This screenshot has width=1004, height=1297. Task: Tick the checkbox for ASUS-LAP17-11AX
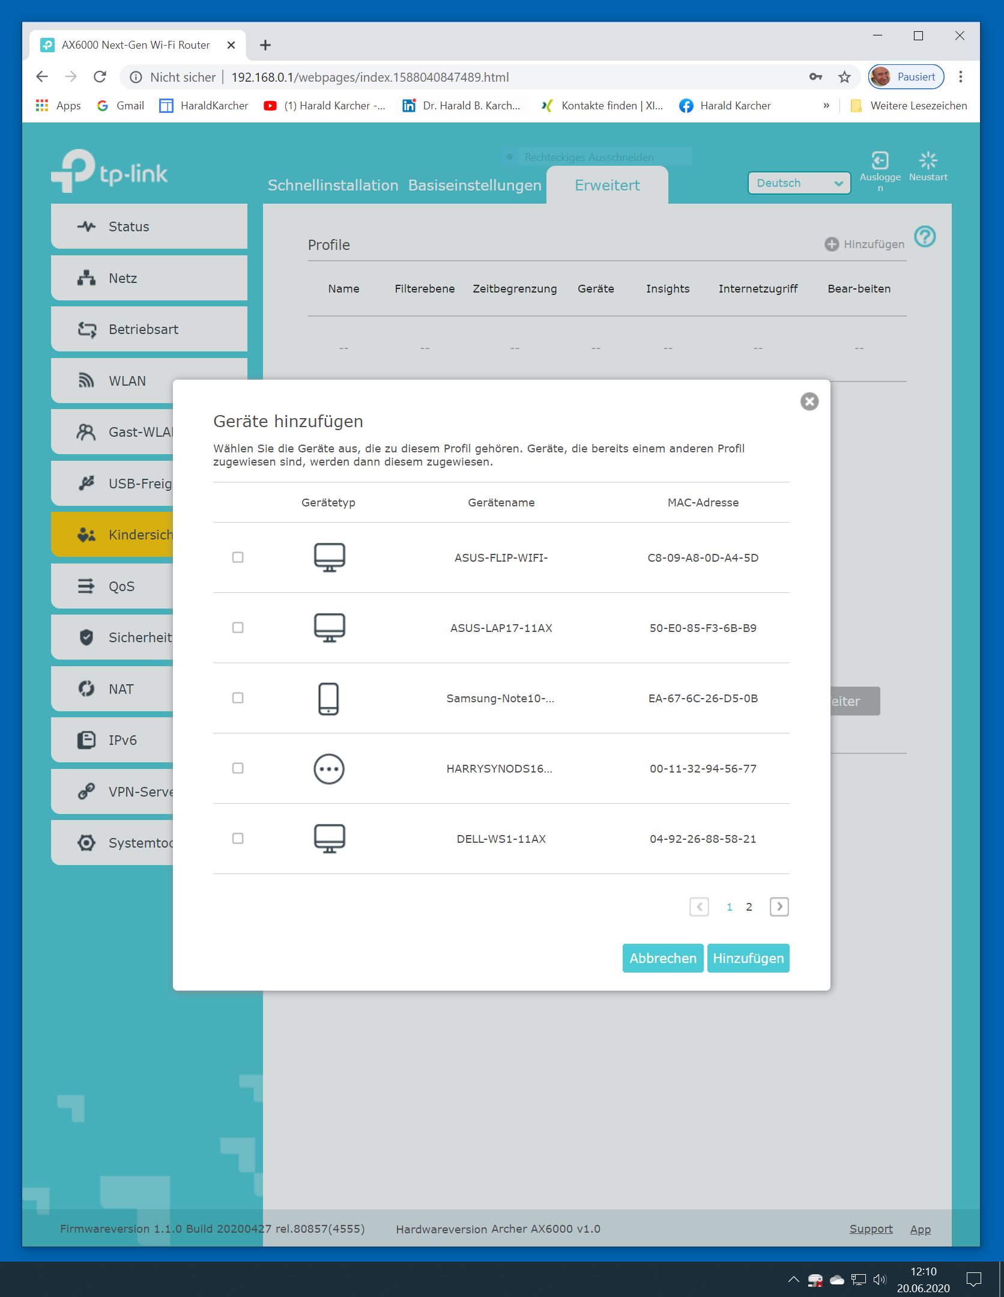238,628
